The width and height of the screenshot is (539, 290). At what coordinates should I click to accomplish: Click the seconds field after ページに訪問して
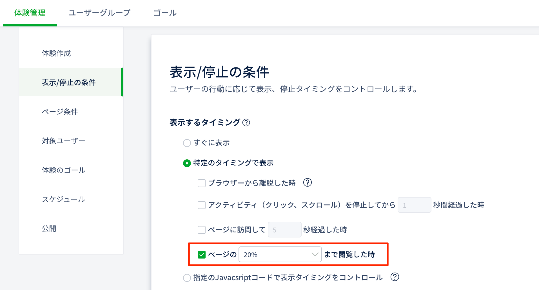pos(284,230)
